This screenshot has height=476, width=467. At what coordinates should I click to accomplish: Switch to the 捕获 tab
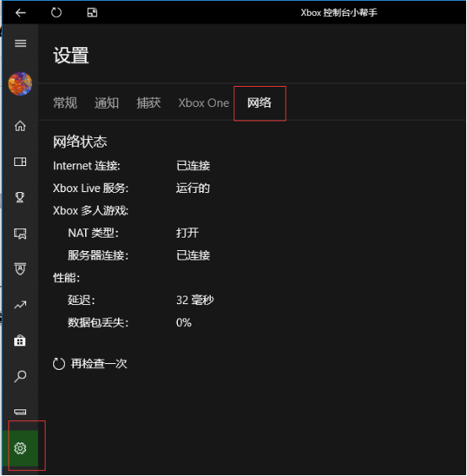[x=148, y=103]
